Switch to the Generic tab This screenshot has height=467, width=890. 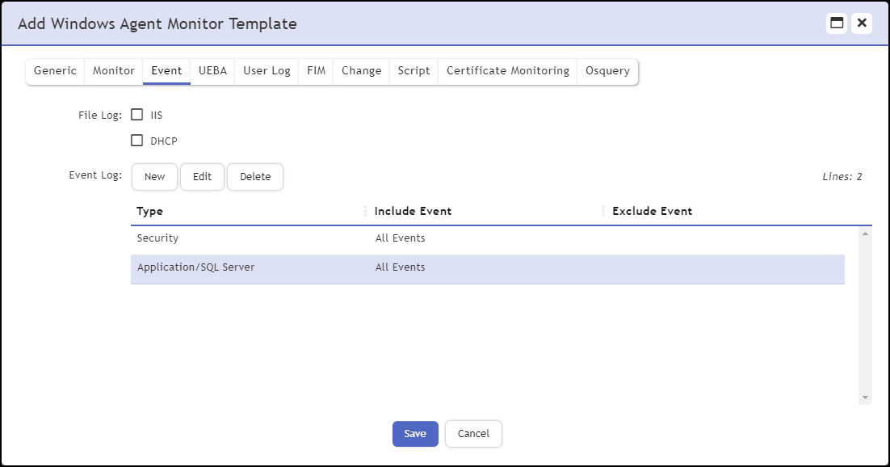coord(54,71)
